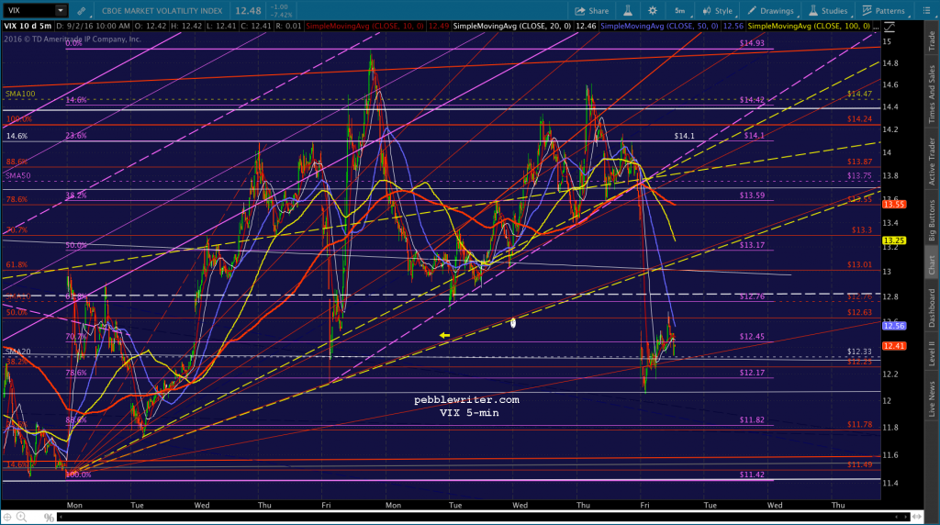Viewport: 940px width, 525px height.
Task: Click the scrollbar right arrow
Action: (906, 517)
